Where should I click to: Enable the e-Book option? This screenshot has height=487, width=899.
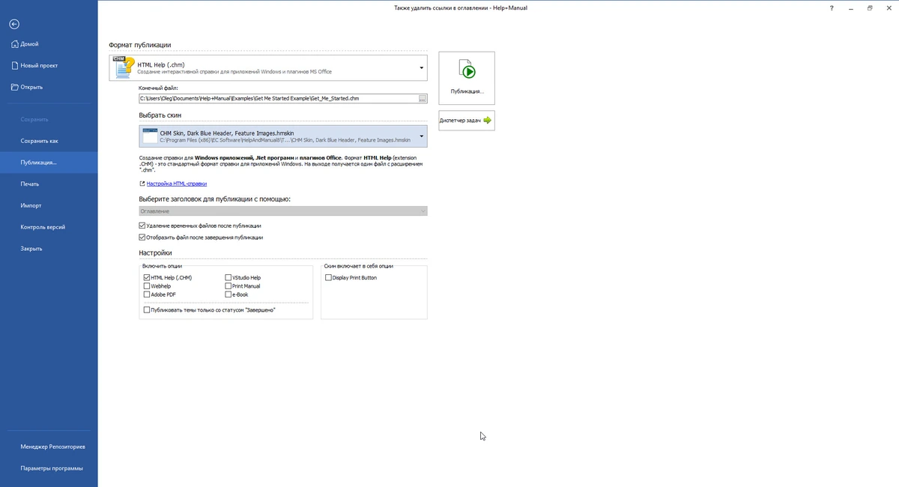pos(228,294)
